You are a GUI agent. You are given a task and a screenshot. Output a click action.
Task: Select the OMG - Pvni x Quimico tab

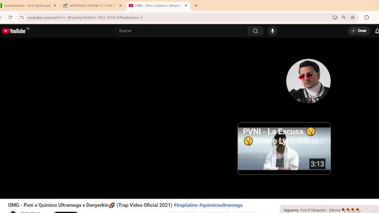(158, 6)
